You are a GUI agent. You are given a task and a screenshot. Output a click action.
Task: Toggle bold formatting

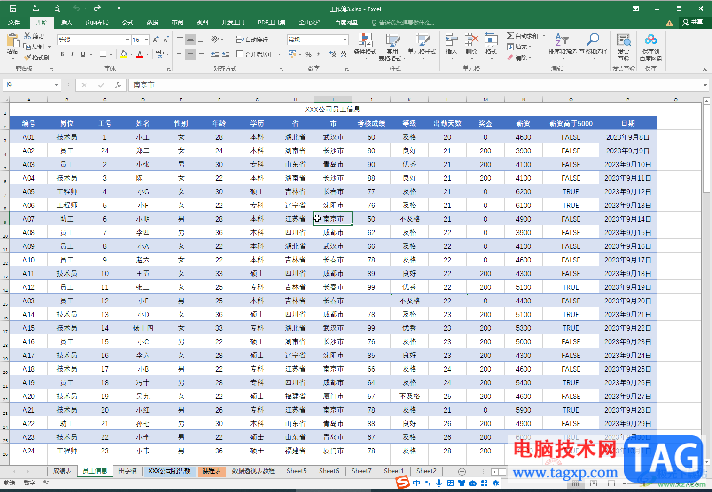[x=62, y=55]
